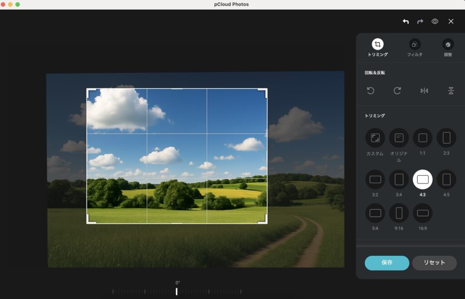Close the photo editor with X
This screenshot has height=299, width=465.
(451, 21)
